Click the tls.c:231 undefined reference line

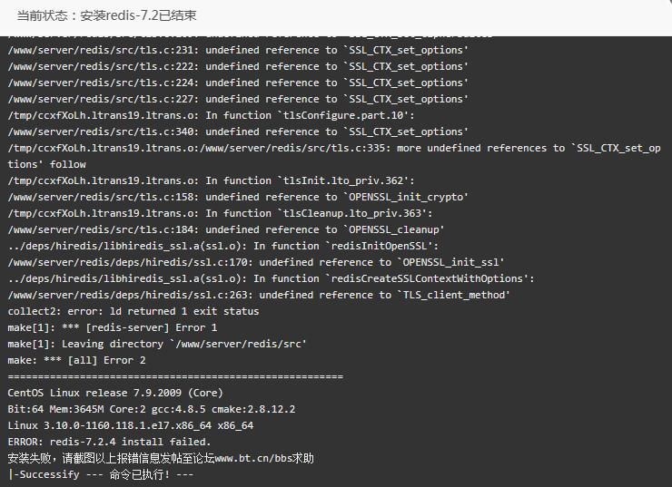point(238,50)
